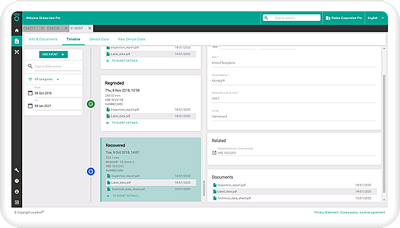
Task: Open the Cookie policy link
Action: tap(349, 212)
